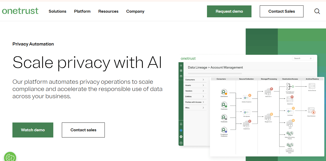Open the Solutions menu
The width and height of the screenshot is (326, 161).
point(57,11)
